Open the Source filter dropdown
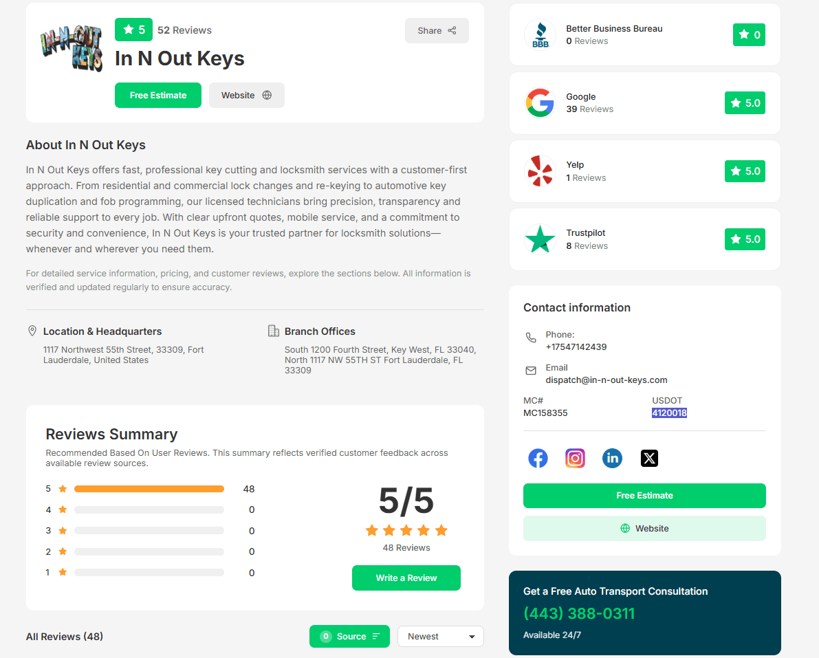The image size is (819, 658). [349, 637]
